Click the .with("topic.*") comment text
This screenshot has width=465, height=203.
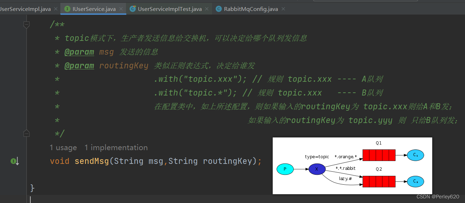(x=195, y=93)
